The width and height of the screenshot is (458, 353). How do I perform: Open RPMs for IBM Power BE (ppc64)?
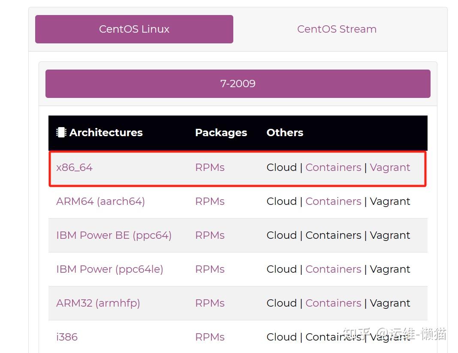(210, 235)
